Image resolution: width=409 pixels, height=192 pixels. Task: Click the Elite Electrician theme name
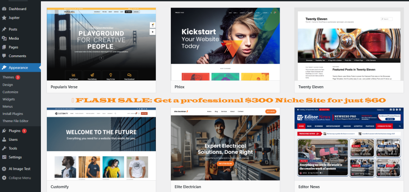pyautogui.click(x=188, y=187)
